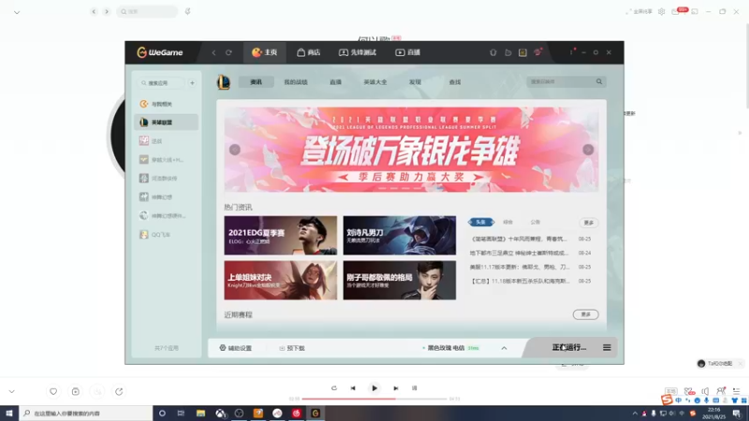Screen dimensions: 749x421
Task: Select 英雄联盟 in the sidebar list
Action: pyautogui.click(x=167, y=123)
